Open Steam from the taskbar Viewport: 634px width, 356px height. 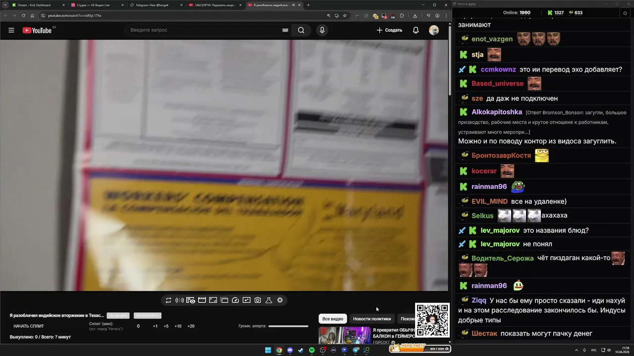pyautogui.click(x=301, y=350)
